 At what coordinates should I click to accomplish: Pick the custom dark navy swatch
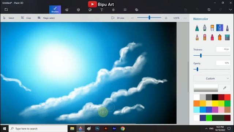pyautogui.click(x=203, y=118)
